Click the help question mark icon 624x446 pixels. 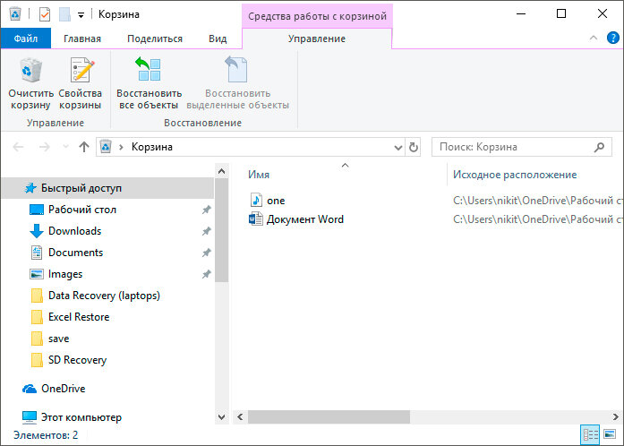(613, 39)
